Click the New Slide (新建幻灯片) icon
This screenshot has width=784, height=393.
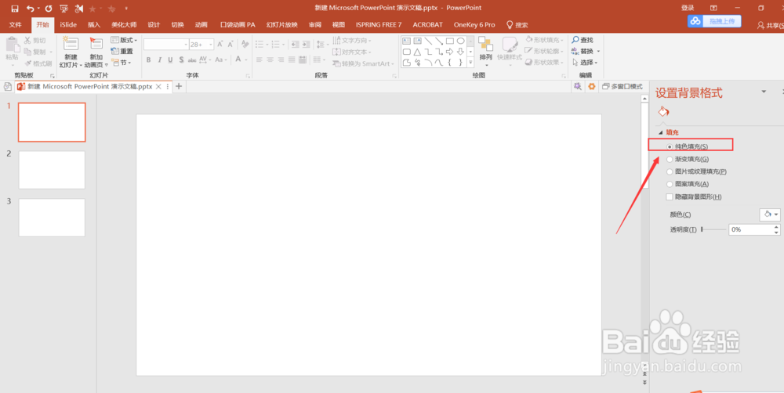click(x=71, y=43)
